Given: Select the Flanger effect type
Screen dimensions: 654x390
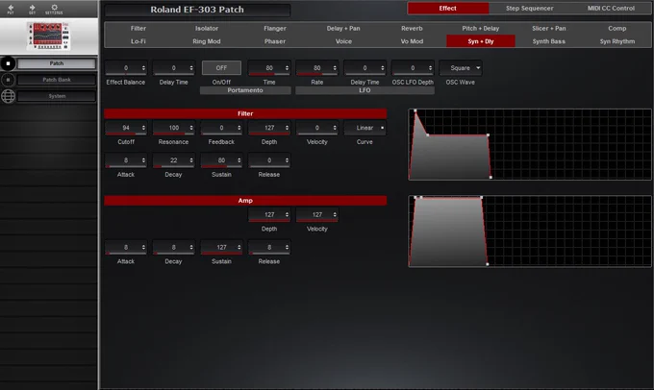Looking at the screenshot, I should (275, 28).
